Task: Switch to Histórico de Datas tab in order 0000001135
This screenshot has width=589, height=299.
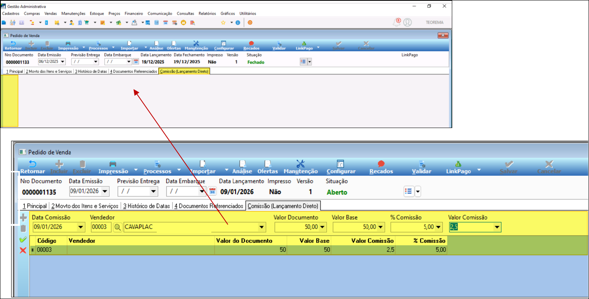Action: [x=146, y=206]
